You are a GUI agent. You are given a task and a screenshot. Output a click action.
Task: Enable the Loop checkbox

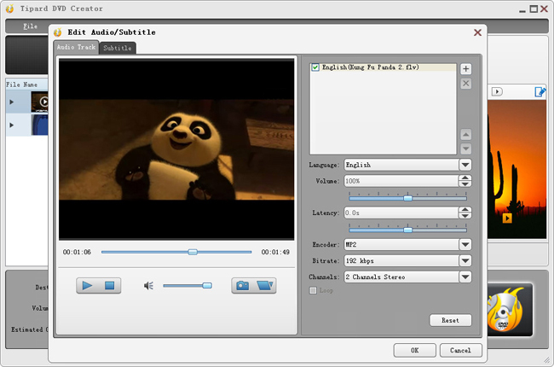tap(313, 290)
